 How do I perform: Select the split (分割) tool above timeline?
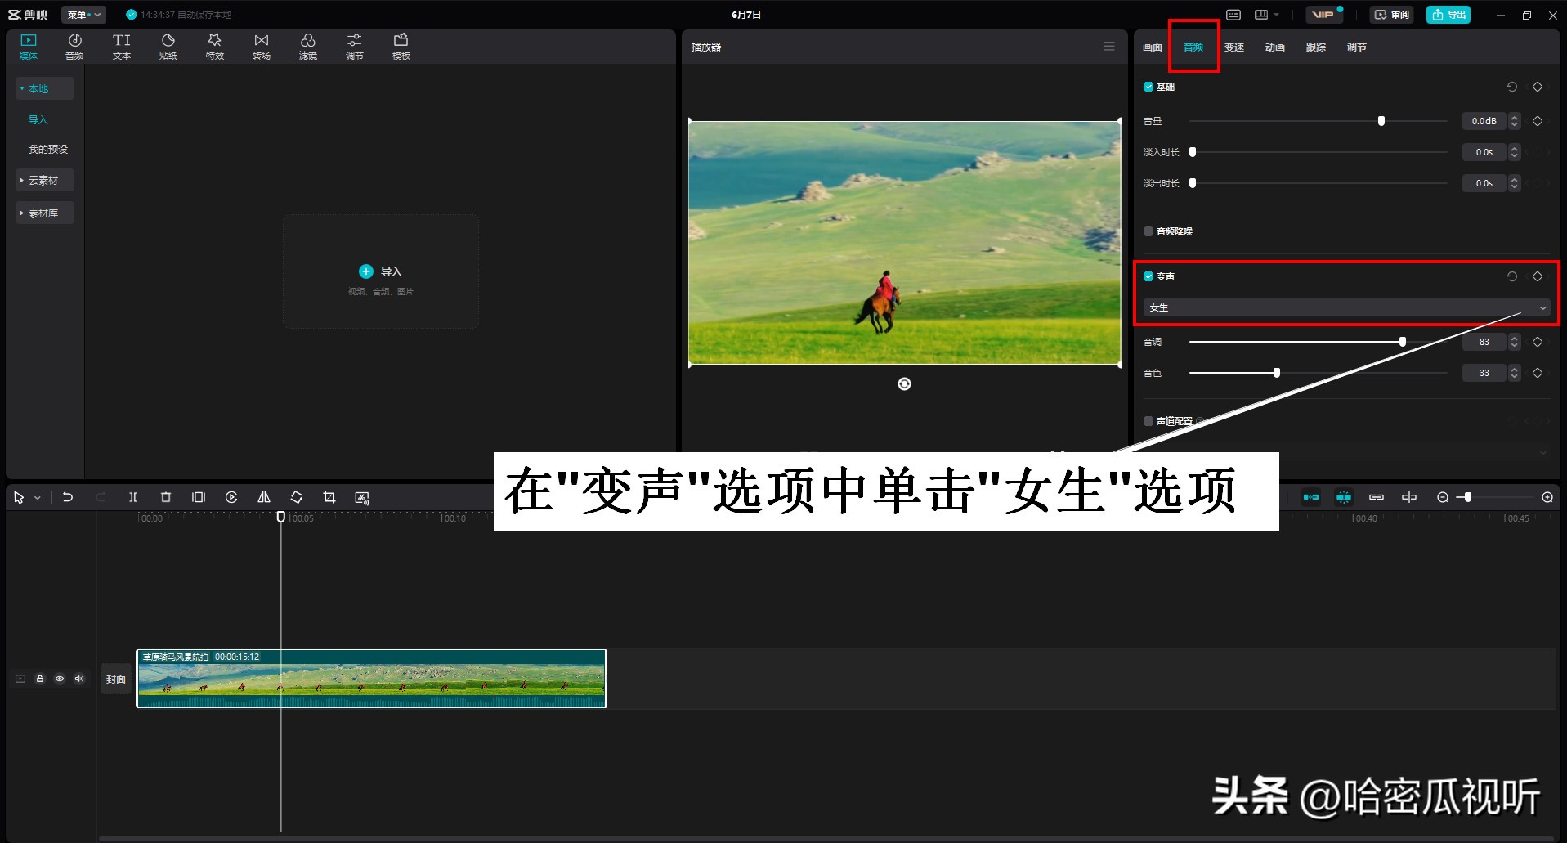pyautogui.click(x=133, y=496)
